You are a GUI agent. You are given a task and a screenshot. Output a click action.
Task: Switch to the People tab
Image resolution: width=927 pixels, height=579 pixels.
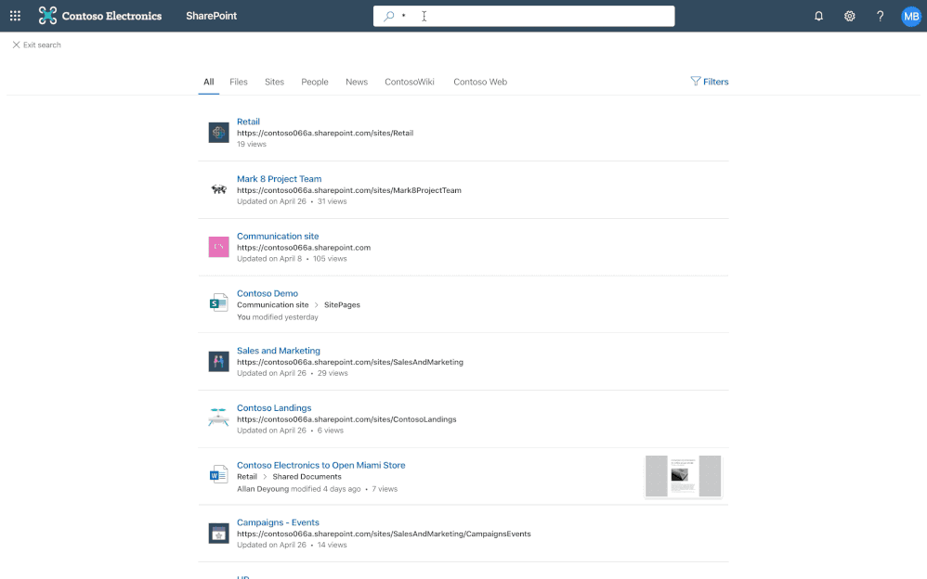tap(315, 83)
